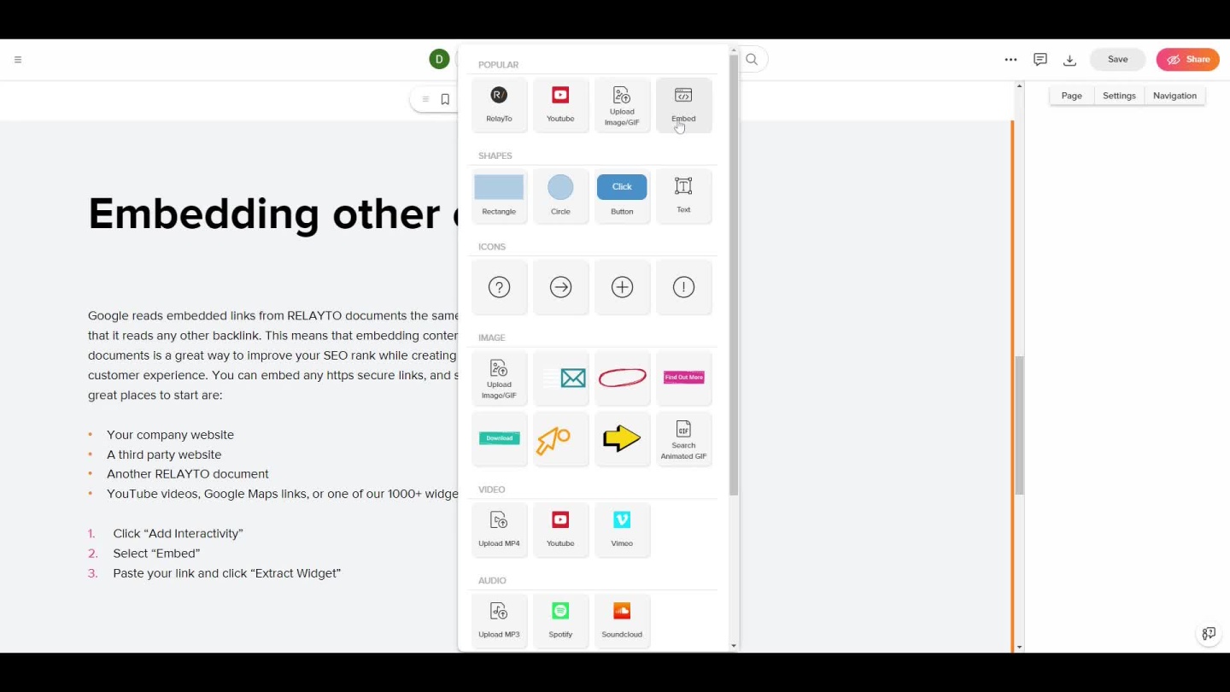Click Upload MP4 video option
1230x692 pixels.
[x=499, y=530]
